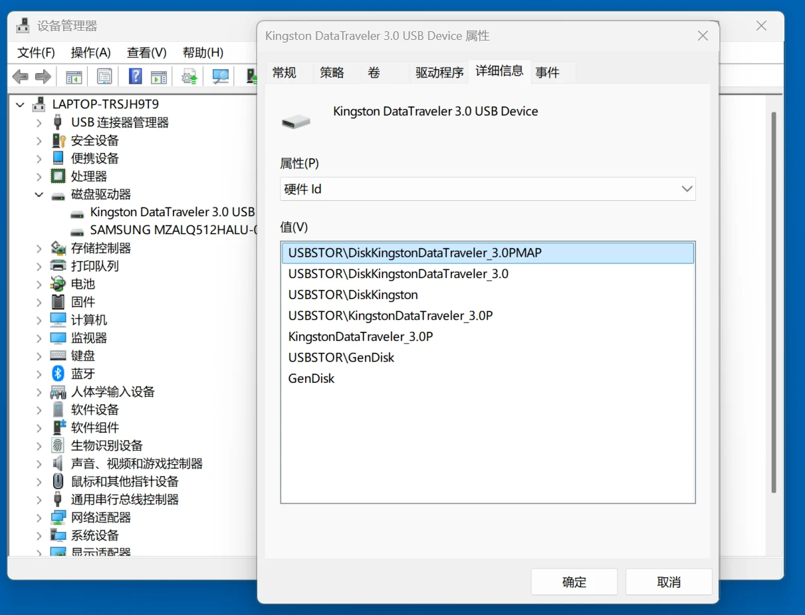Click the scan for hardware changes icon
The width and height of the screenshot is (805, 615).
tap(220, 76)
